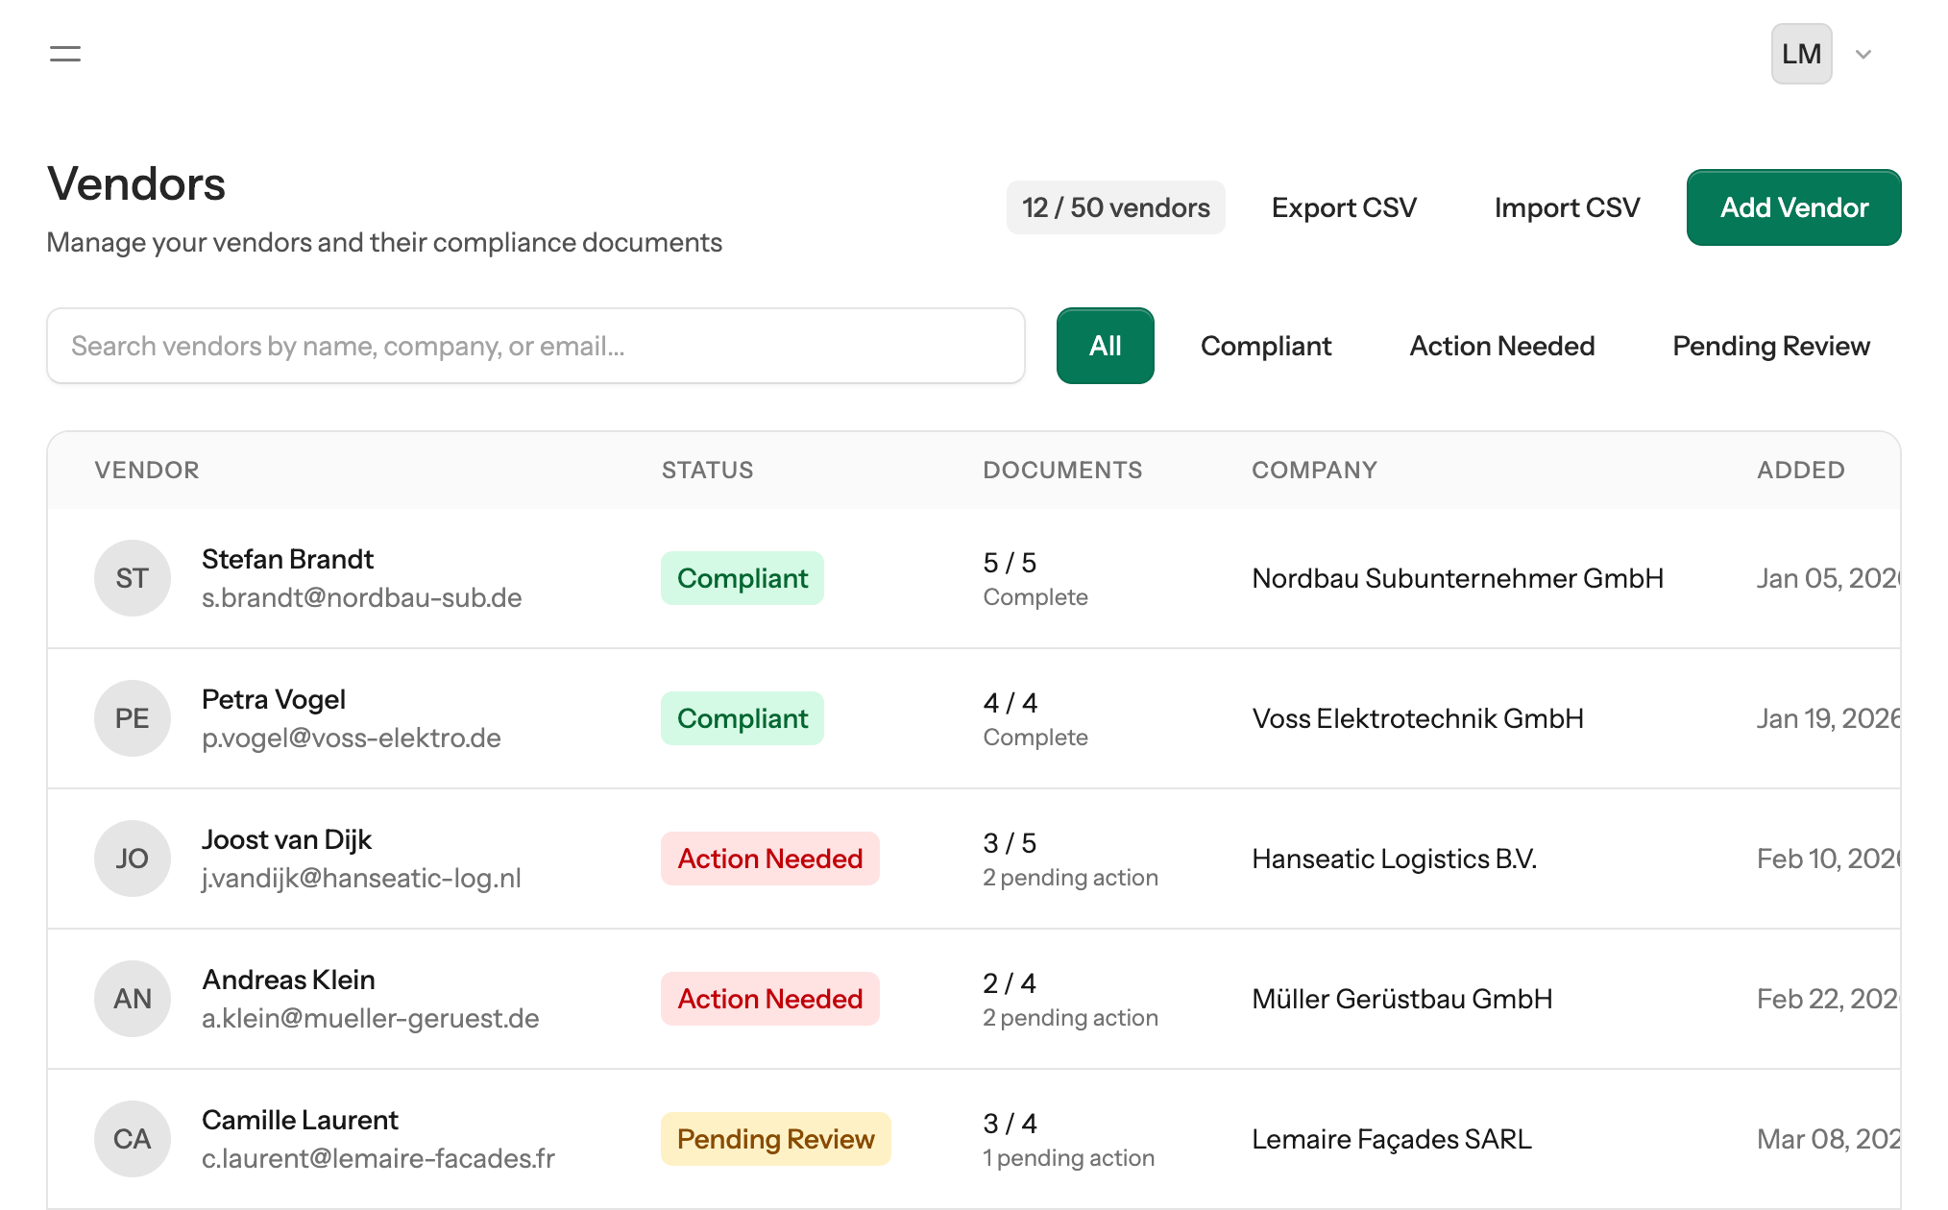Click Camille Laurent's Pending Review badge
The height and width of the screenshot is (1210, 1948).
pyautogui.click(x=776, y=1139)
